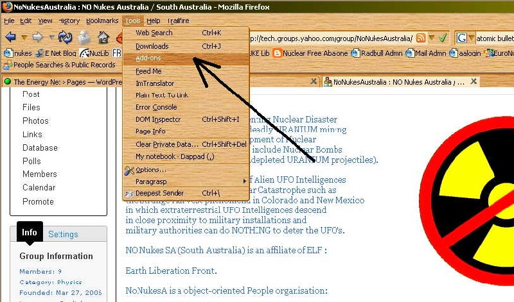Screen dimensions: 514x302
Task: Select Feed Me menu entry
Action: tap(186, 71)
